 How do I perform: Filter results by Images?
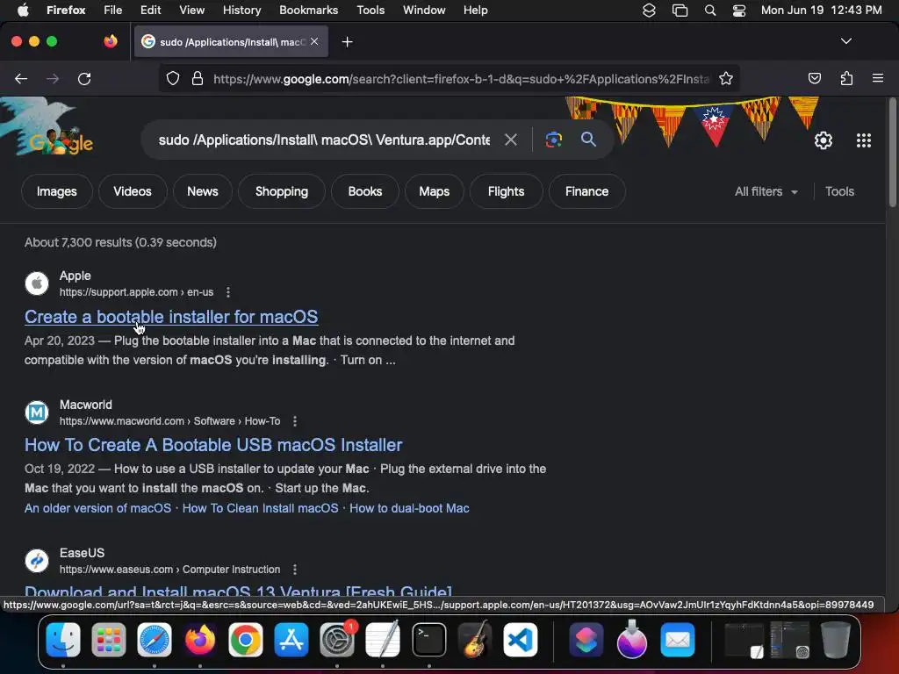[x=57, y=191]
